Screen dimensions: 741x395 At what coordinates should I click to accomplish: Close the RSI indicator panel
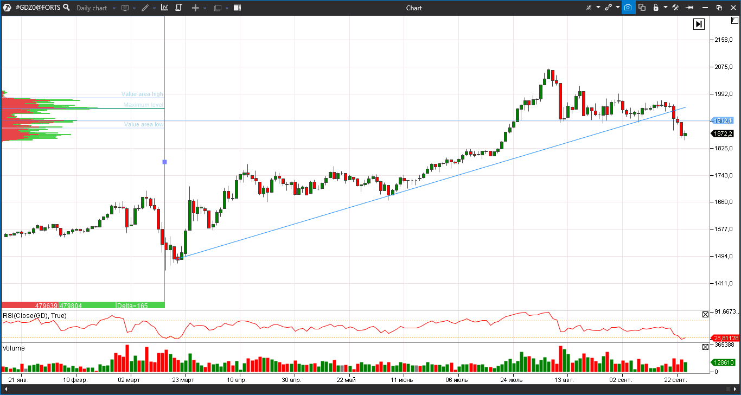(x=705, y=315)
